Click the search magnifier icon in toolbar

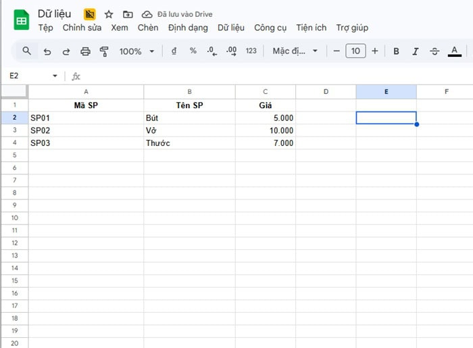point(26,51)
